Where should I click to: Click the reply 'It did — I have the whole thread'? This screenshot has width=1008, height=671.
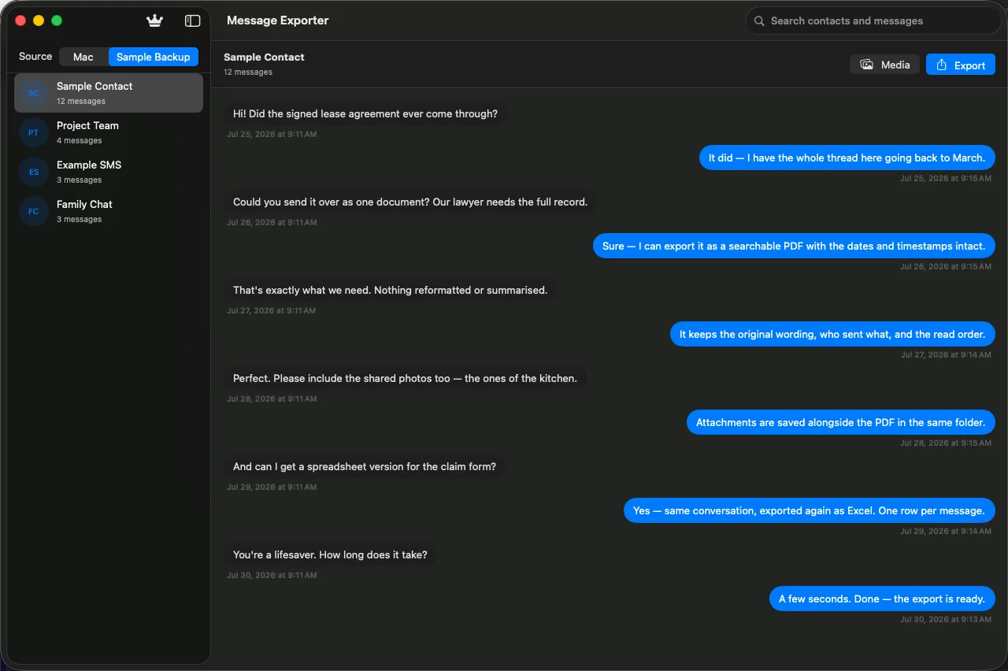847,158
